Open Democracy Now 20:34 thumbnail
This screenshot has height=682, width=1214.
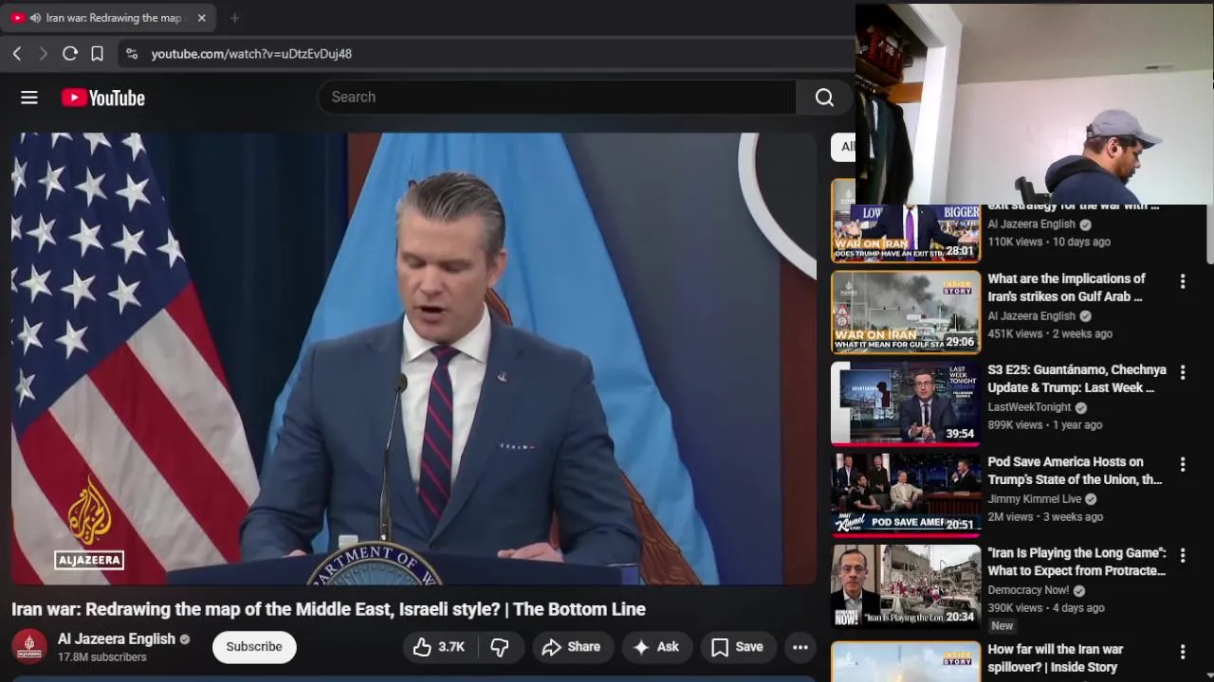click(x=906, y=585)
